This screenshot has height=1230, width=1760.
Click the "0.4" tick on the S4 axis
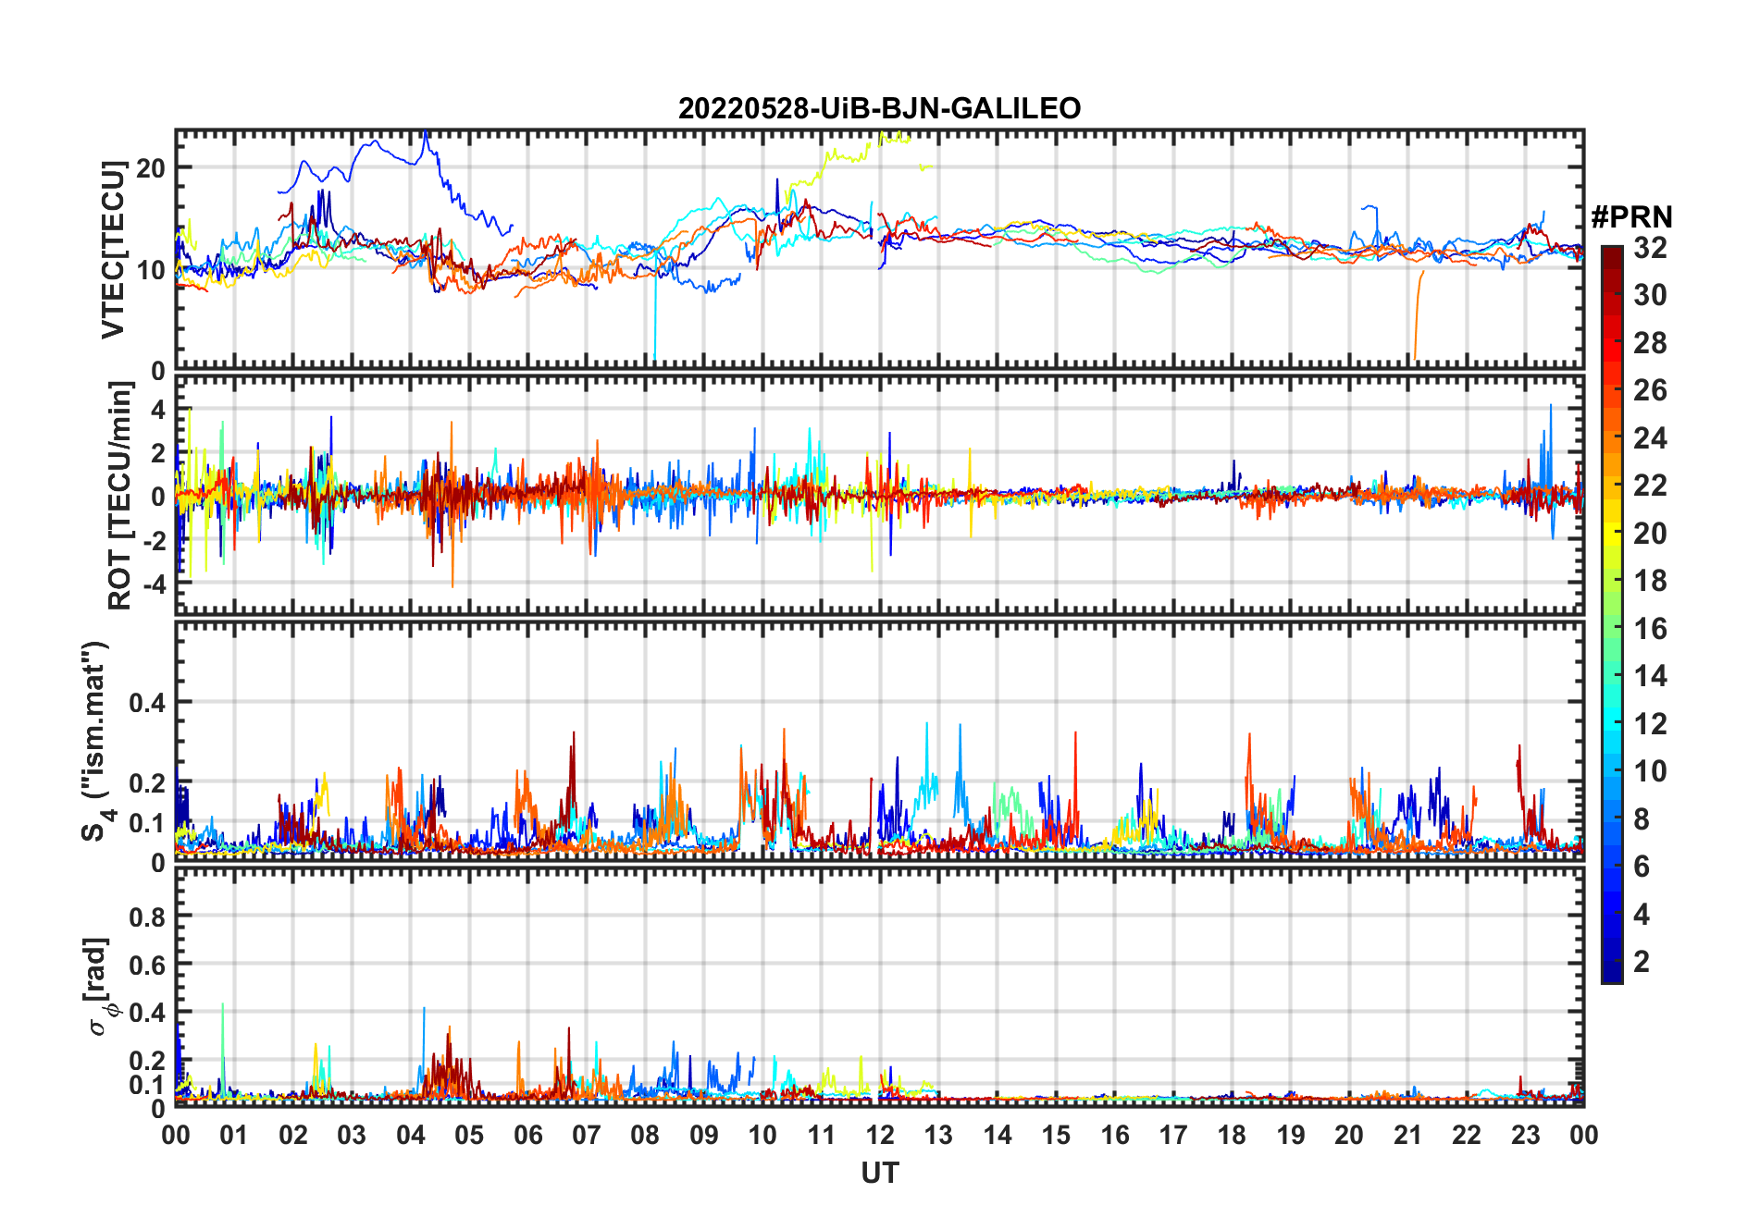(x=148, y=703)
